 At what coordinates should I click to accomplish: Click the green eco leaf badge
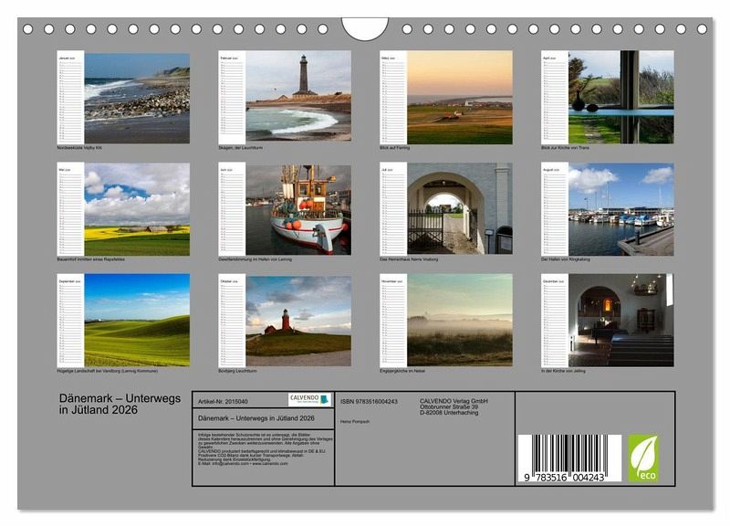[x=643, y=458]
